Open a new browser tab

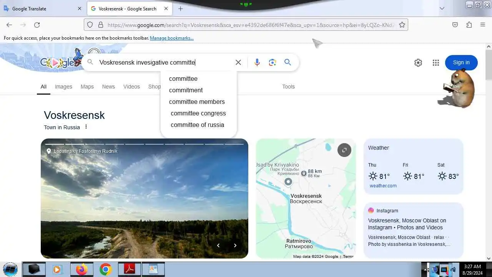180,8
